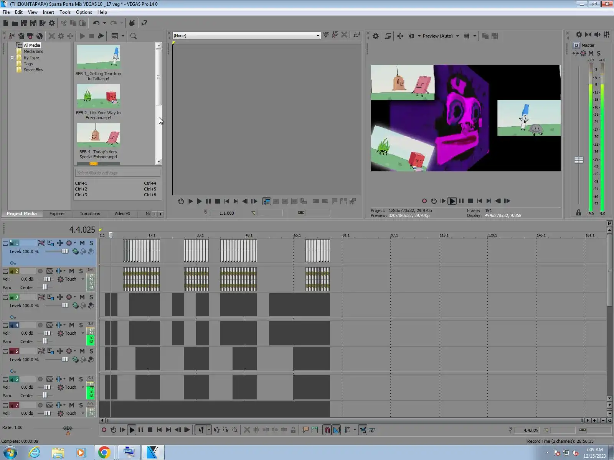
Task: Open the Capture Video tool
Action: pyautogui.click(x=30, y=36)
